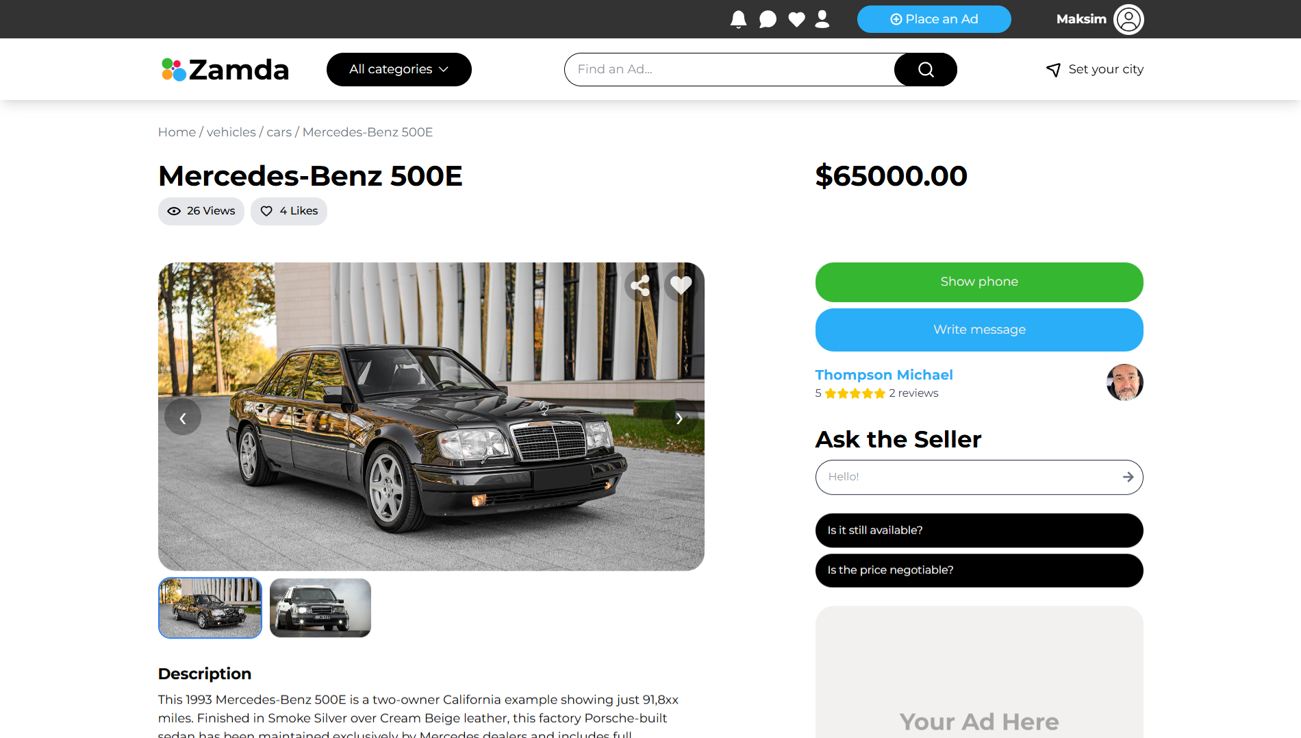Open the chat messages bubble icon

pos(768,19)
